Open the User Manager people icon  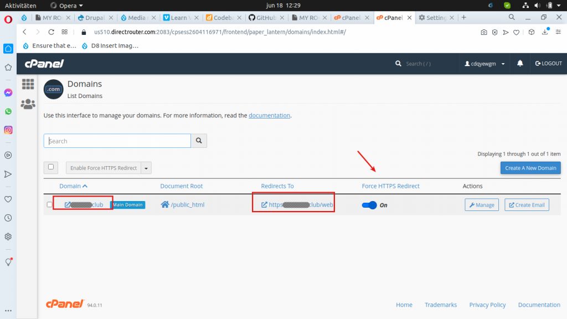tap(28, 104)
